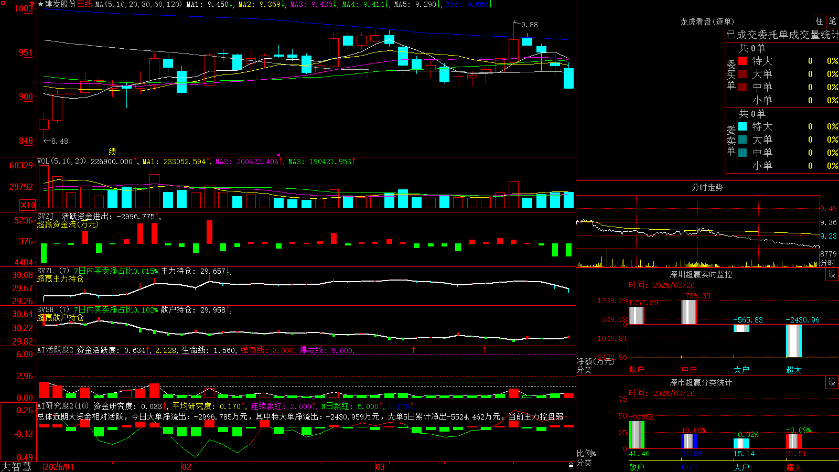839x472 pixels.
Task: Click the 7日内买卖净占比0.015% label
Action: [x=116, y=271]
